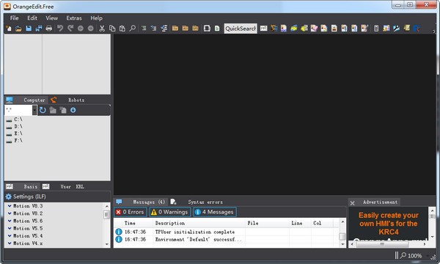Click the messages list vertical scrollbar

click(x=342, y=233)
